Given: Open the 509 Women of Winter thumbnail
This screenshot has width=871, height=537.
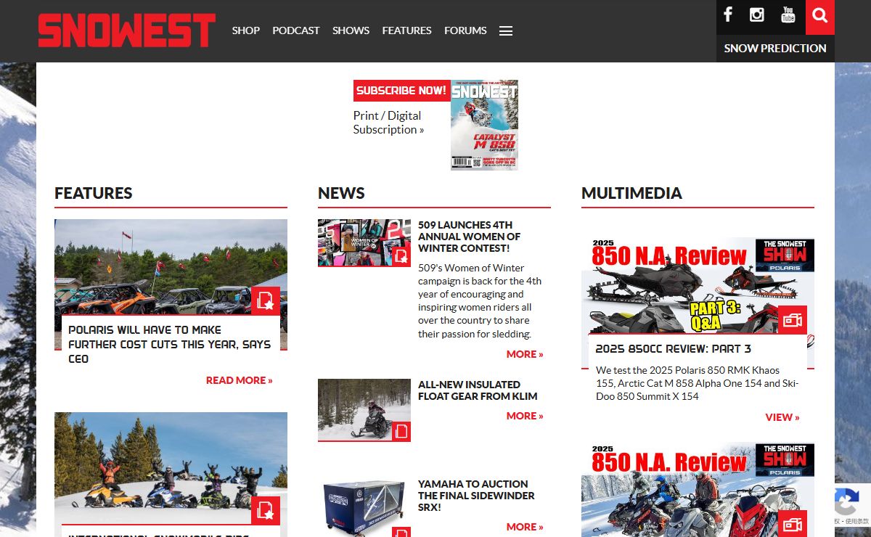Looking at the screenshot, I should (x=364, y=242).
